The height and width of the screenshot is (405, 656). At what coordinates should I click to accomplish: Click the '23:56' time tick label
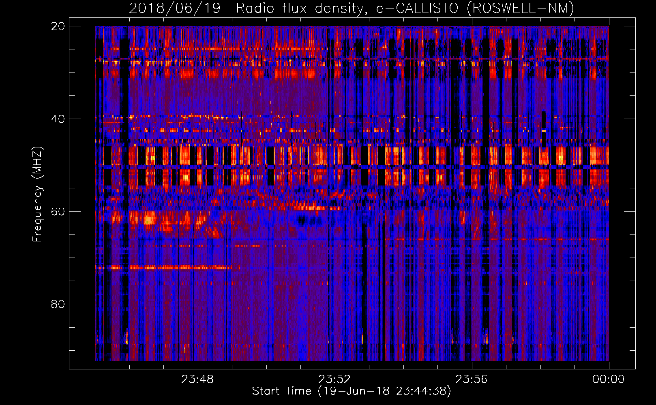tap(472, 379)
